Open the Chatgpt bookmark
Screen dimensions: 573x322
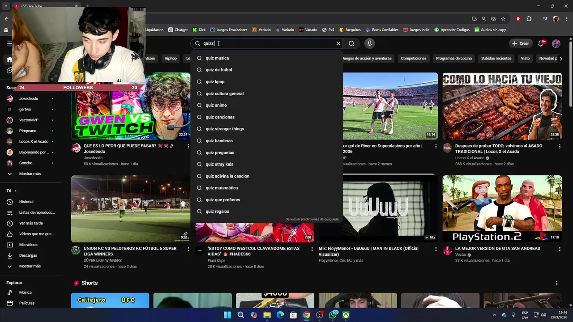(178, 30)
